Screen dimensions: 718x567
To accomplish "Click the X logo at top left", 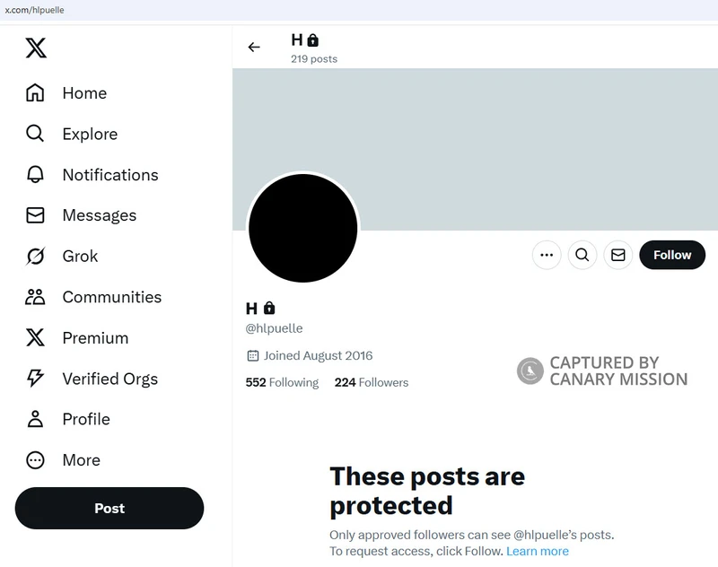I will (x=36, y=48).
